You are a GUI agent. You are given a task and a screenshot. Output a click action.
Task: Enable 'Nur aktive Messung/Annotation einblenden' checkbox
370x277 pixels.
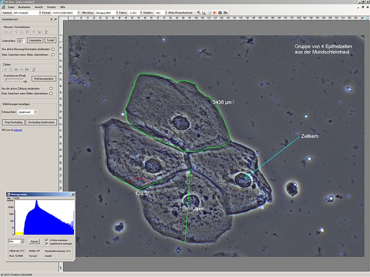53,48
